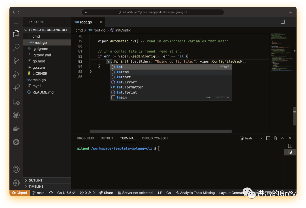Open root.go in the explorer tree
The height and width of the screenshot is (208, 306).
[47, 43]
